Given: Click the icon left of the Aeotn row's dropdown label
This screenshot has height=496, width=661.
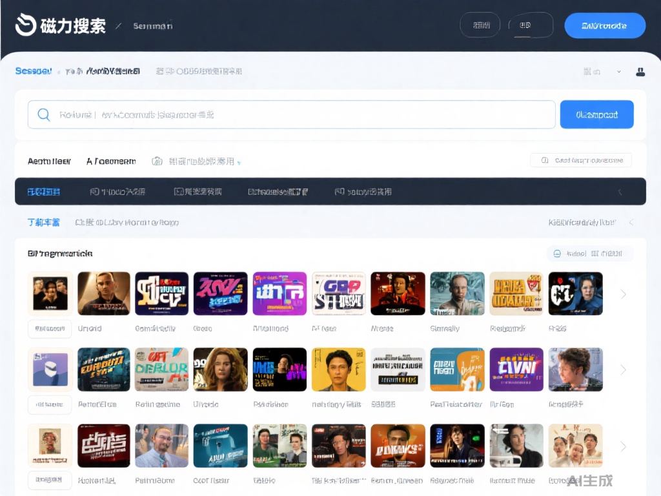Looking at the screenshot, I should click(157, 161).
